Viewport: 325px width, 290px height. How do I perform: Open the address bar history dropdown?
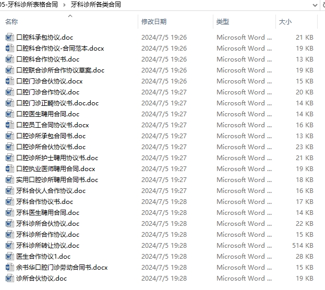315,5
